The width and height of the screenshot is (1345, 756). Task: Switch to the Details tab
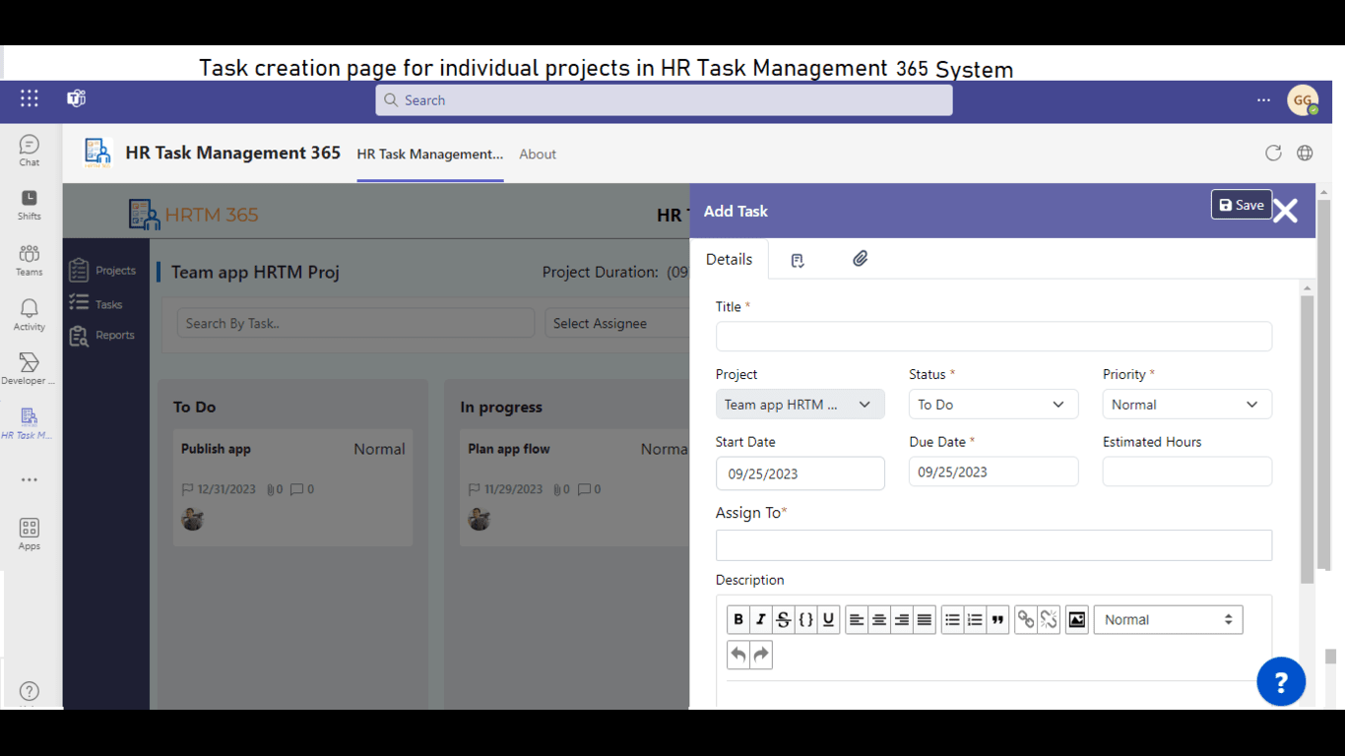(x=730, y=259)
